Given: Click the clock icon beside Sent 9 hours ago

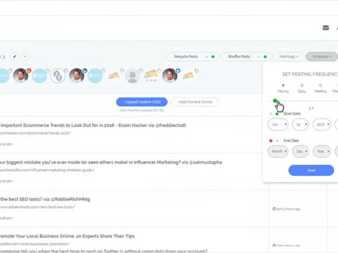Looking at the screenshot, I should (x=274, y=209).
